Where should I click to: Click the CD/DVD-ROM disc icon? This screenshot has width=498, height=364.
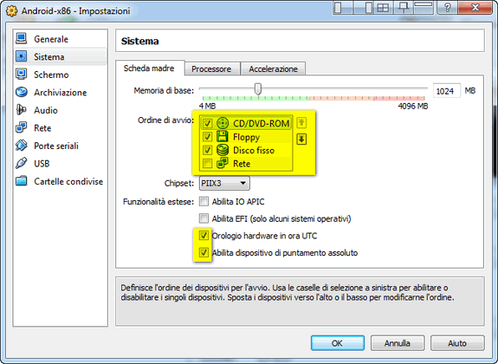click(223, 123)
